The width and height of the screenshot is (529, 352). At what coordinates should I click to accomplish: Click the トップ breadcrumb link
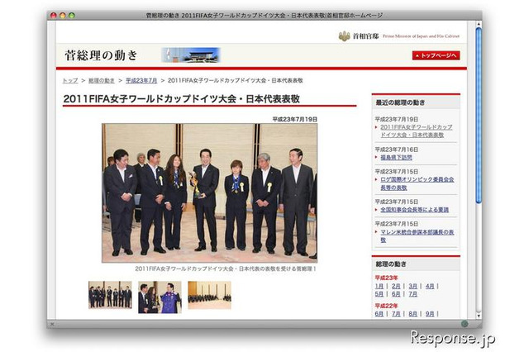pyautogui.click(x=70, y=81)
